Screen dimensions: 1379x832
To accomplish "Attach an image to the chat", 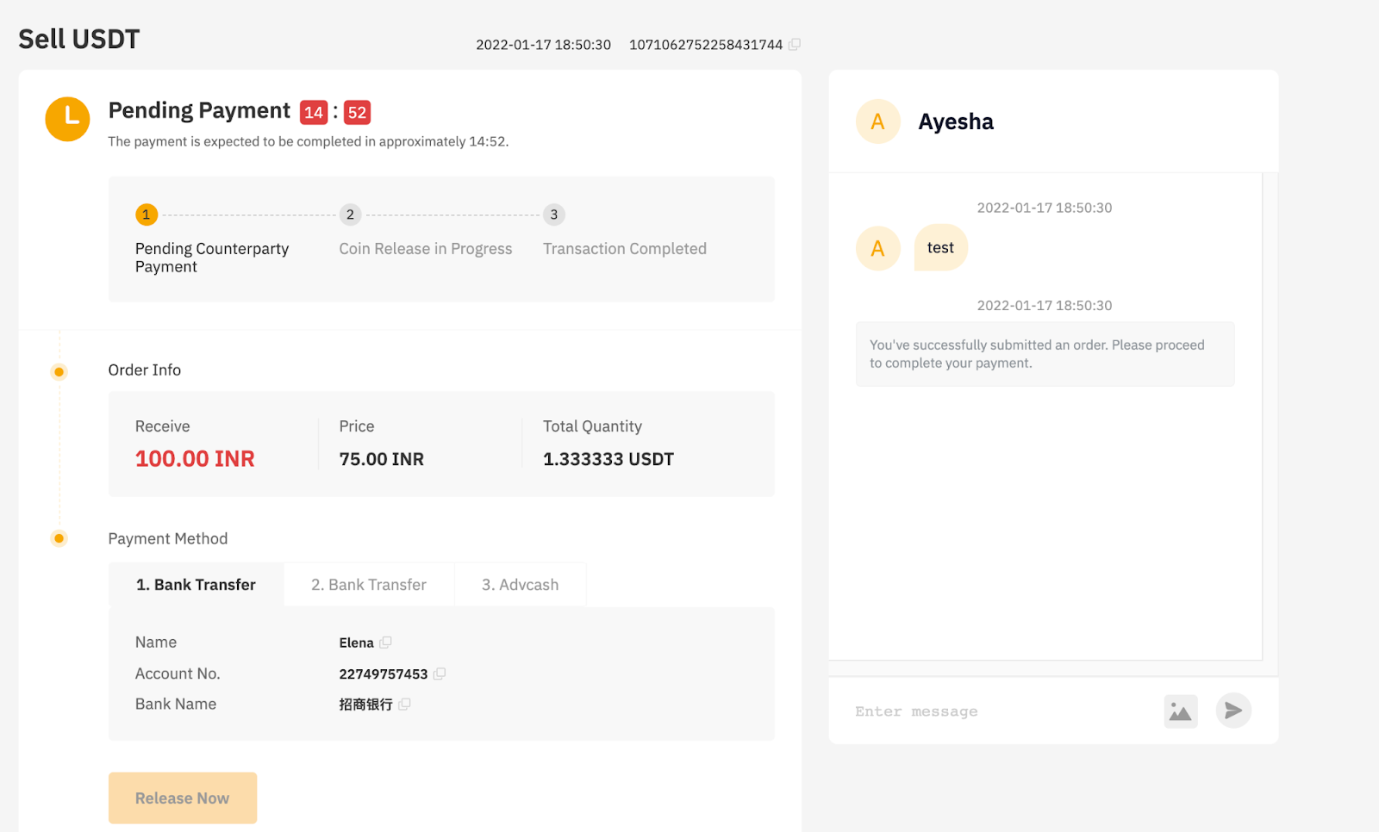I will pyautogui.click(x=1181, y=711).
